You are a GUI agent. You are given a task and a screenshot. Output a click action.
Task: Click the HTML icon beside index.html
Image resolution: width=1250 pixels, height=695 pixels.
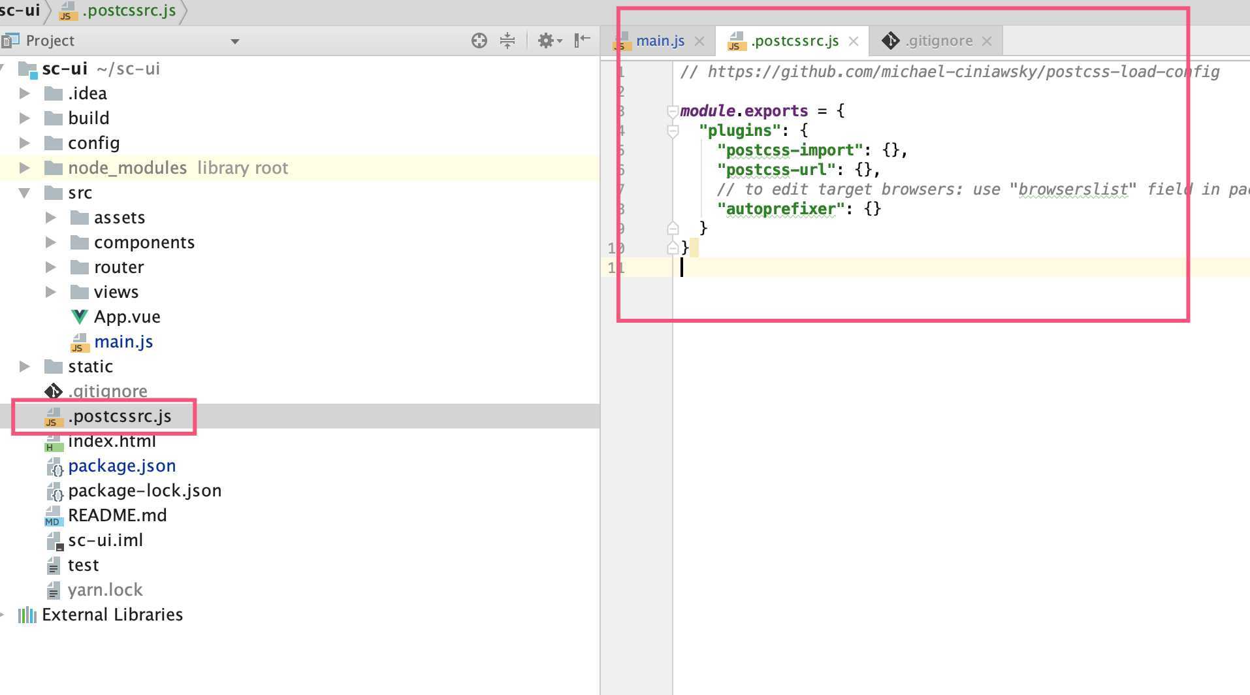coord(54,442)
